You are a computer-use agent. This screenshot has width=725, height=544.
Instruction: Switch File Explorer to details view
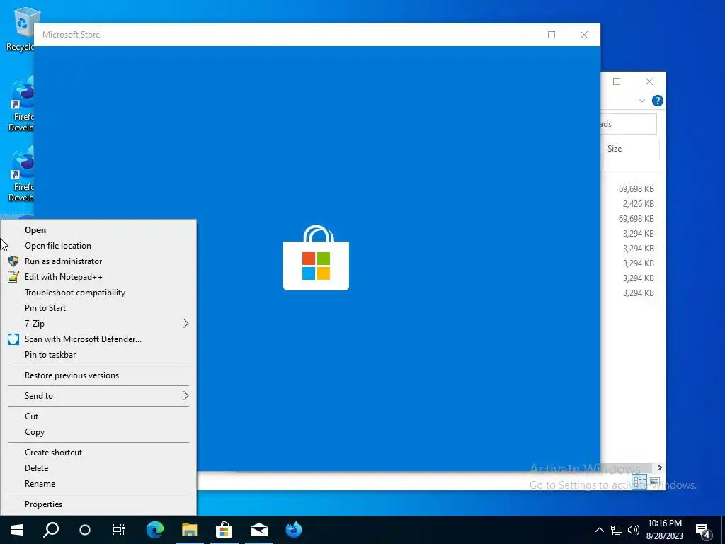pos(639,482)
